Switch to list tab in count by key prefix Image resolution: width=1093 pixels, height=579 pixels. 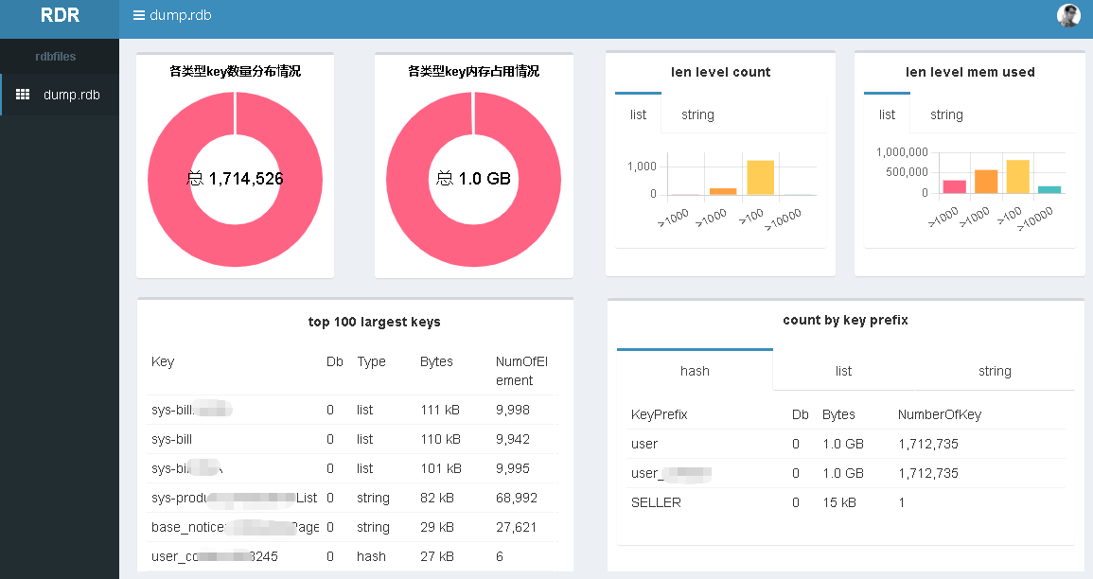[843, 371]
